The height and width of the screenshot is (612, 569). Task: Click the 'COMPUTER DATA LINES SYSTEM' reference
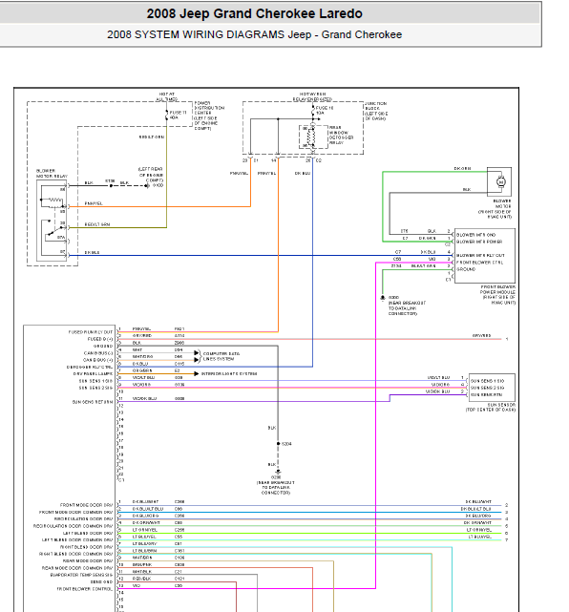pos(221,356)
